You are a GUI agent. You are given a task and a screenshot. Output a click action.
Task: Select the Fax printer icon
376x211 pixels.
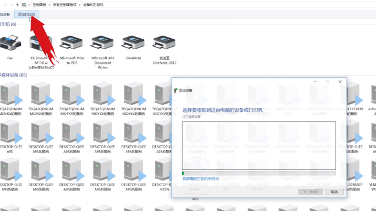[10, 43]
